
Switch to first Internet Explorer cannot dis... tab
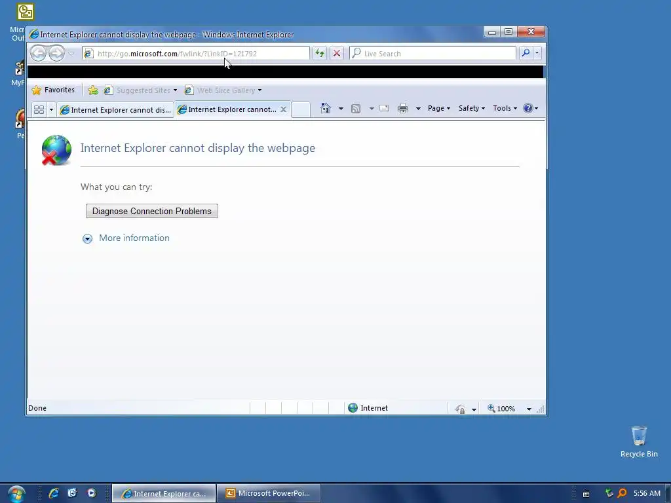115,110
